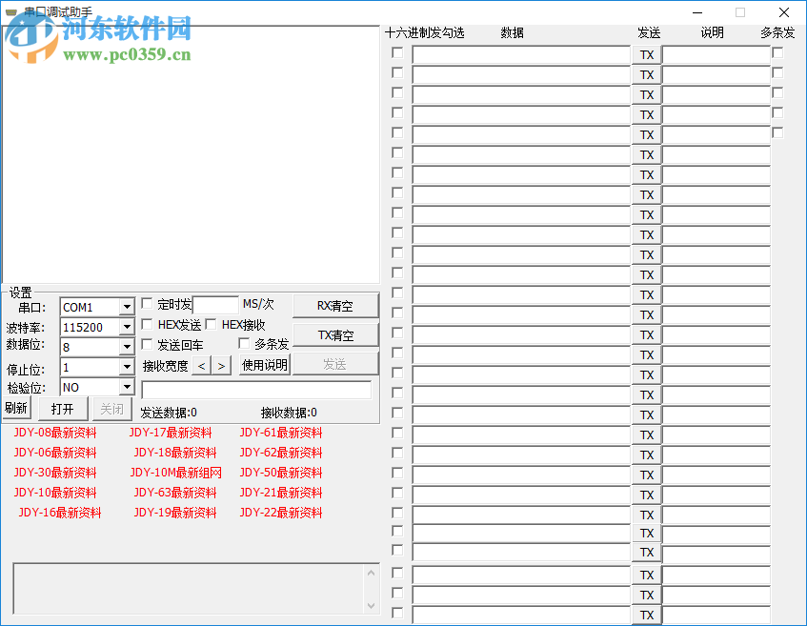The image size is (807, 626).
Task: Open the 串口 COM port dropdown
Action: pos(125,307)
